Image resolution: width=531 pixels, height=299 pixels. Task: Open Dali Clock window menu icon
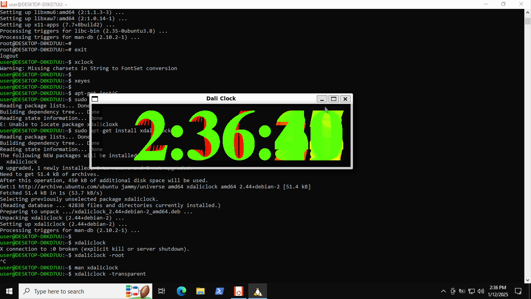[95, 99]
